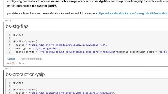168x94 pixels.
Task: Click the bold "azure blob storage" text
Action: [64, 1]
